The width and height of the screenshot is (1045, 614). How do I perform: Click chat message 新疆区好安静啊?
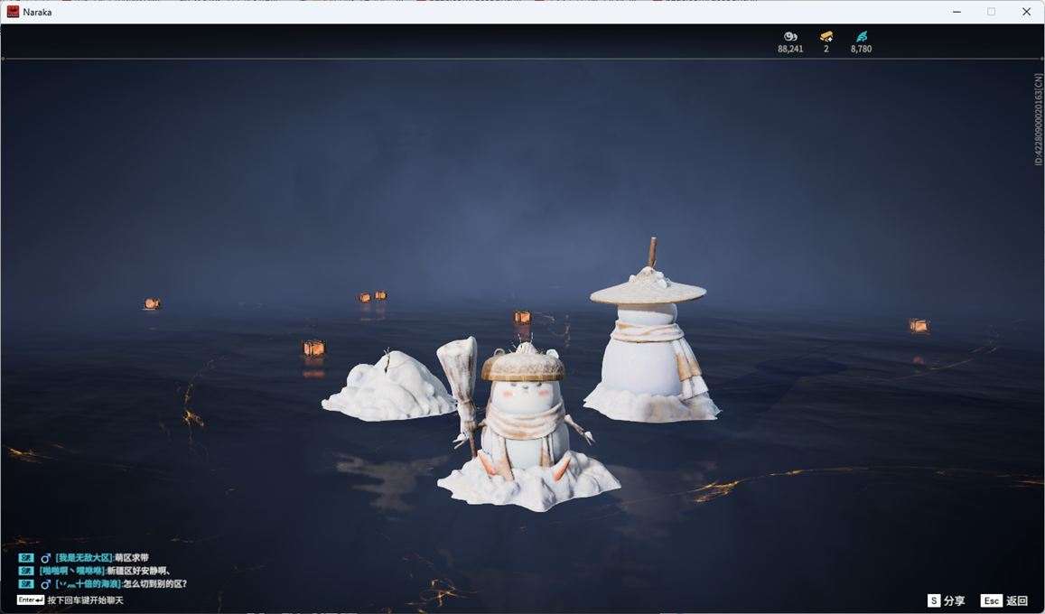click(x=139, y=571)
